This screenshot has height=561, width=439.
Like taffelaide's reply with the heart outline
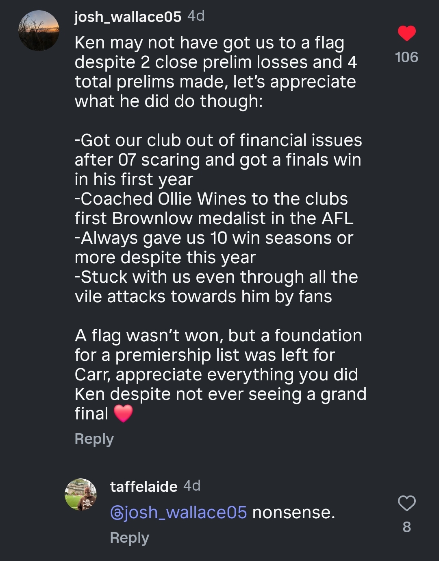click(x=406, y=503)
